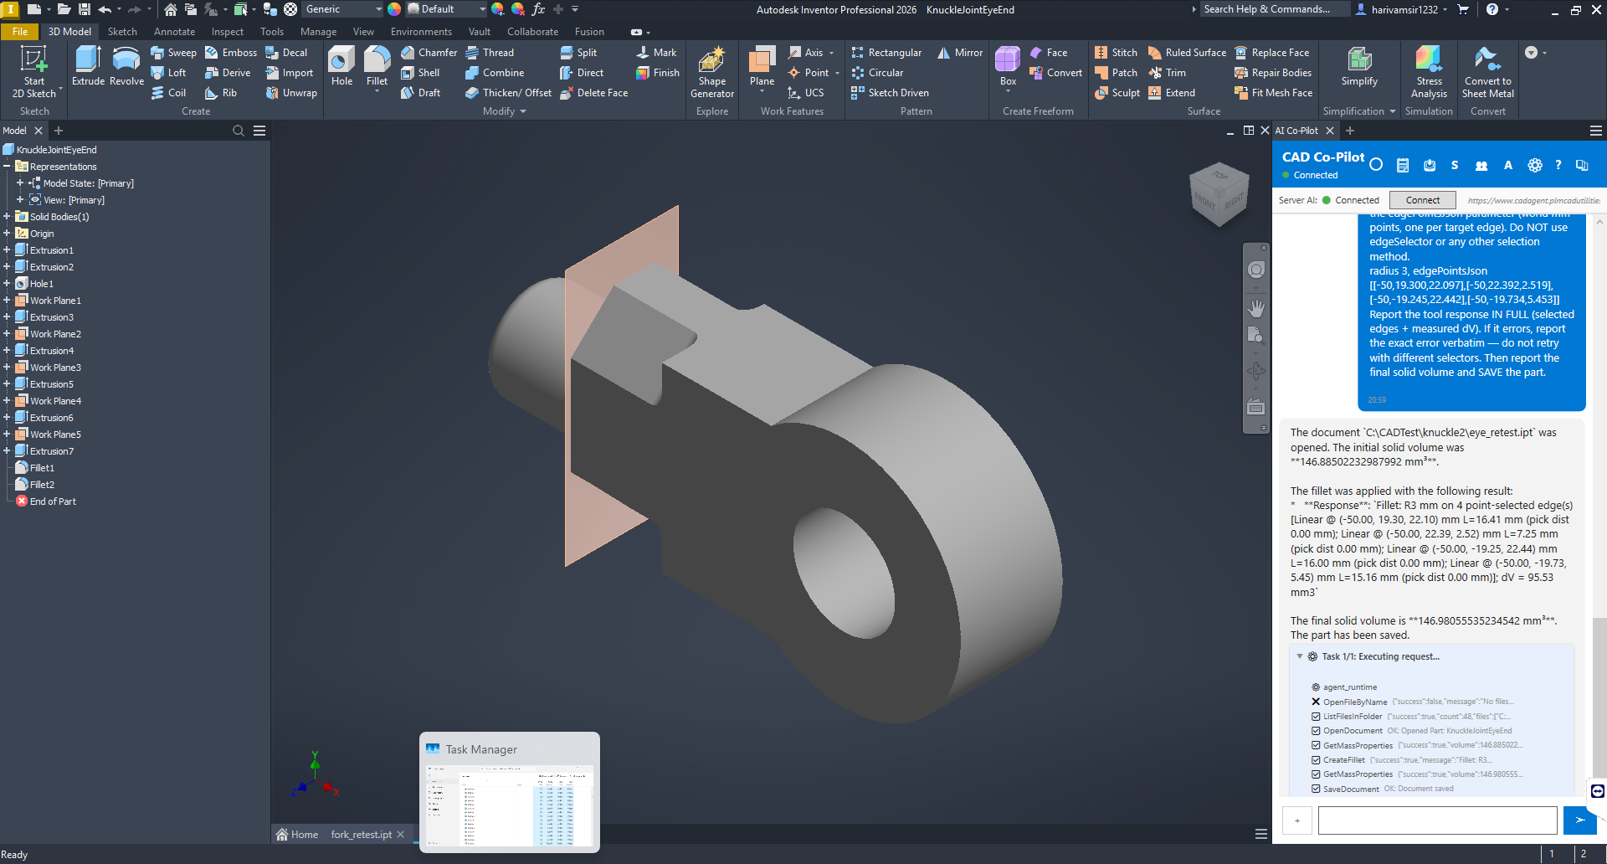
Task: Select the Extrude tool
Action: pos(88,66)
